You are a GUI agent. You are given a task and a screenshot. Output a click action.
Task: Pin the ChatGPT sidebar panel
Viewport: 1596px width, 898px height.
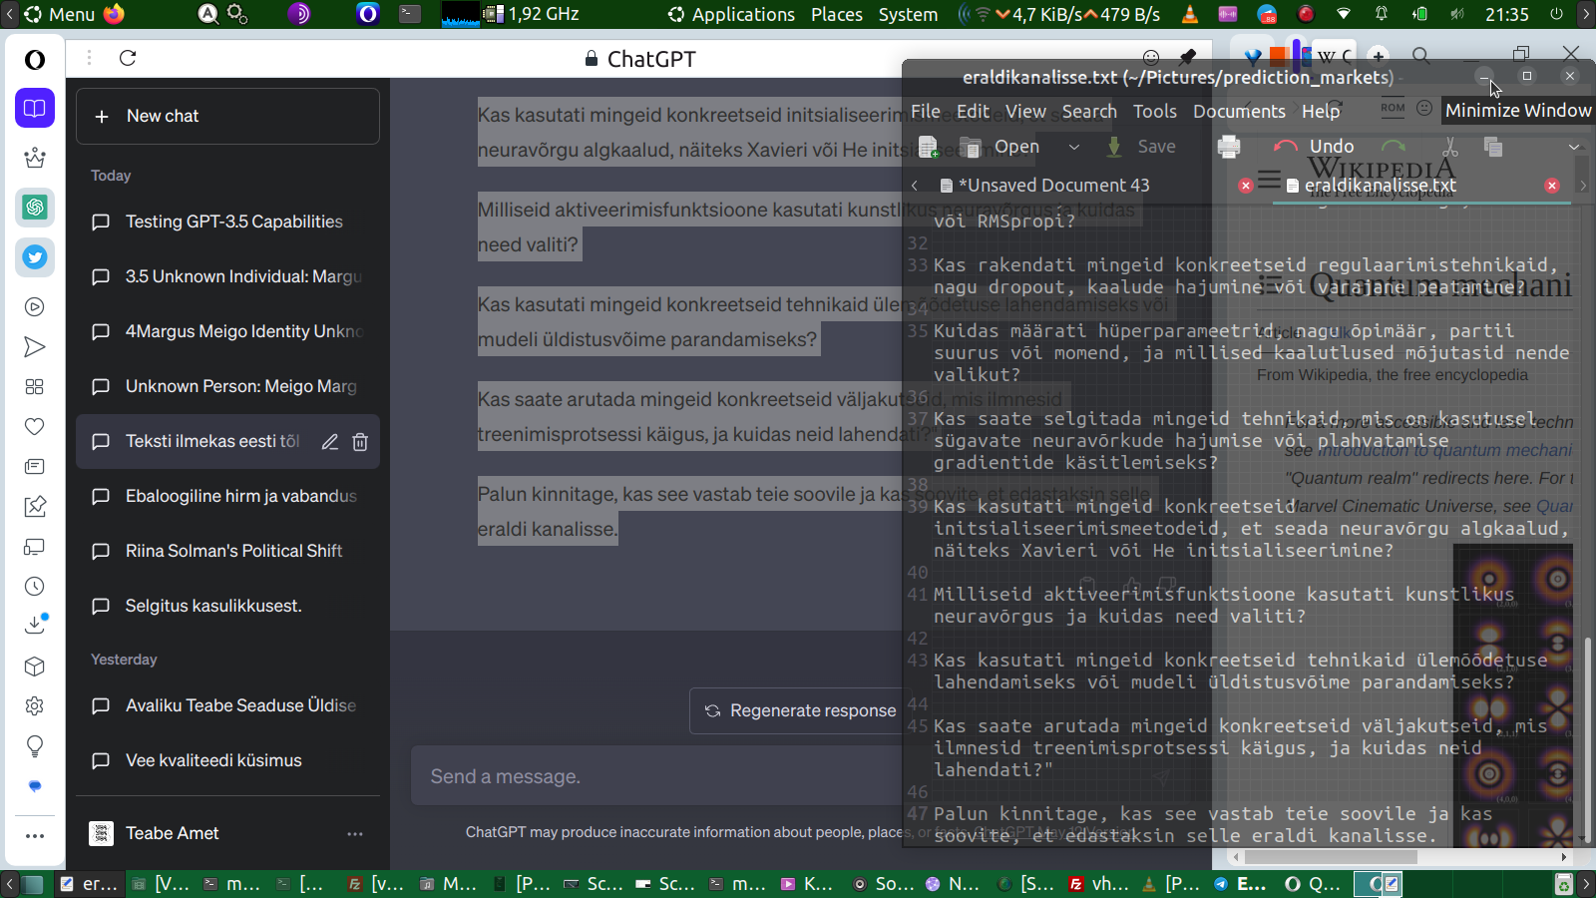point(1187,58)
